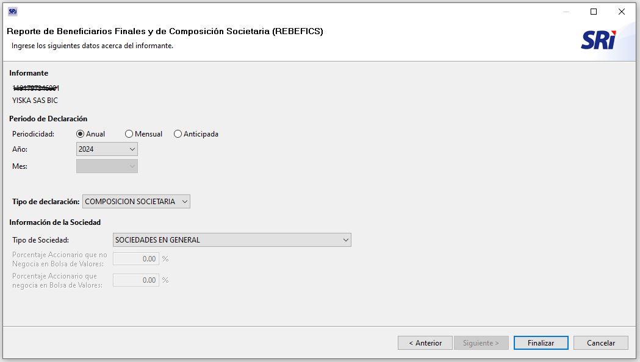Click the 'Año:' label
Screen dimensions: 640x362
[x=20, y=149]
